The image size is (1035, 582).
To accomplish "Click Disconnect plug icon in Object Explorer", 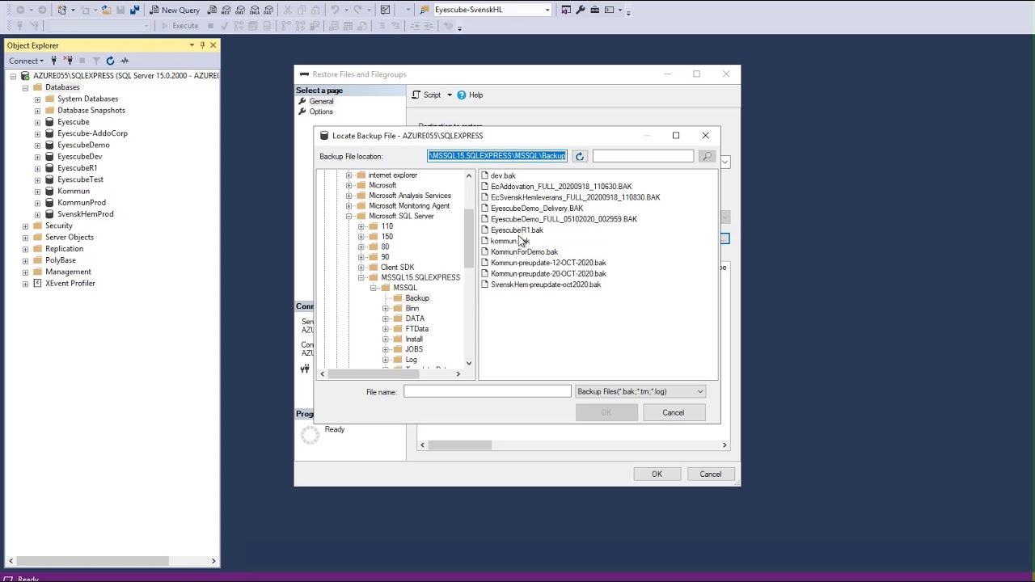I will (x=67, y=61).
